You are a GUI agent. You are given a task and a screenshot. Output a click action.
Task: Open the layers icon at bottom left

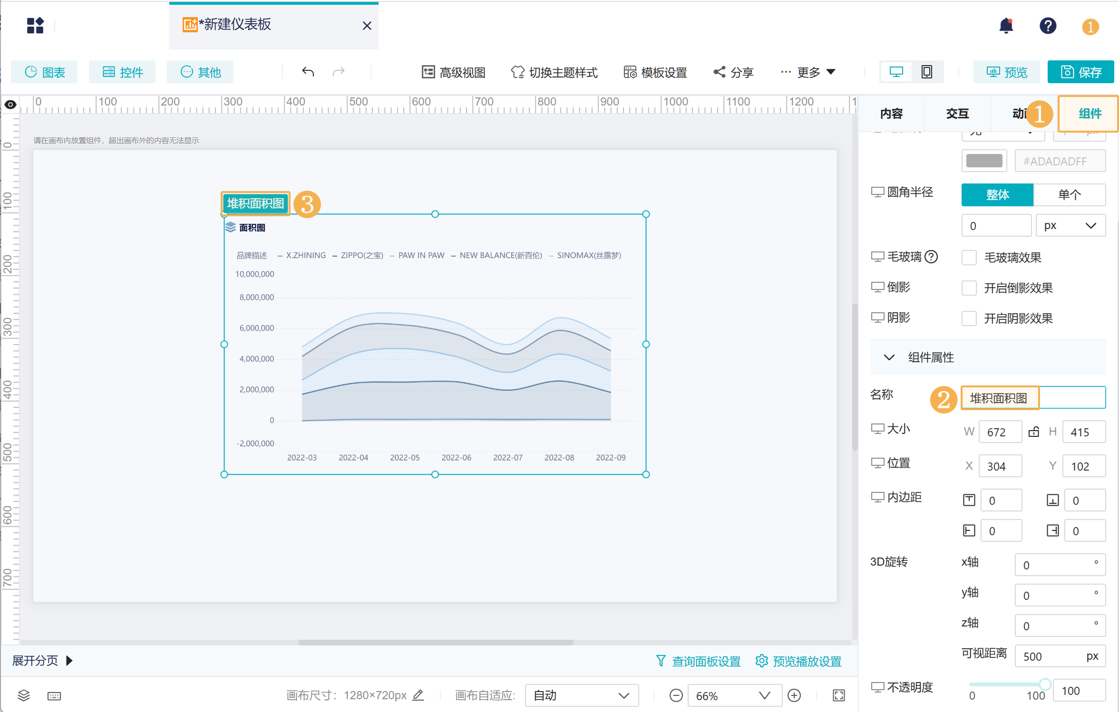tap(24, 696)
